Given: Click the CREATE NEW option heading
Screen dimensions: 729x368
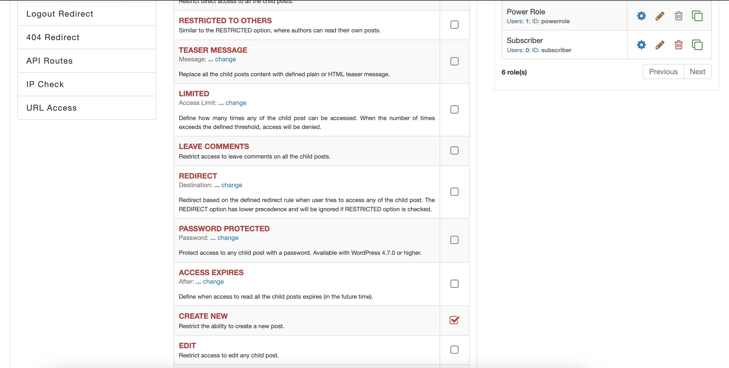Looking at the screenshot, I should click(203, 316).
